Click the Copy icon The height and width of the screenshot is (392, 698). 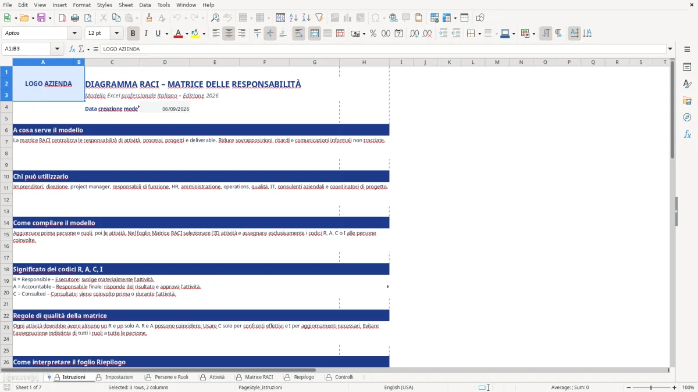click(x=116, y=18)
